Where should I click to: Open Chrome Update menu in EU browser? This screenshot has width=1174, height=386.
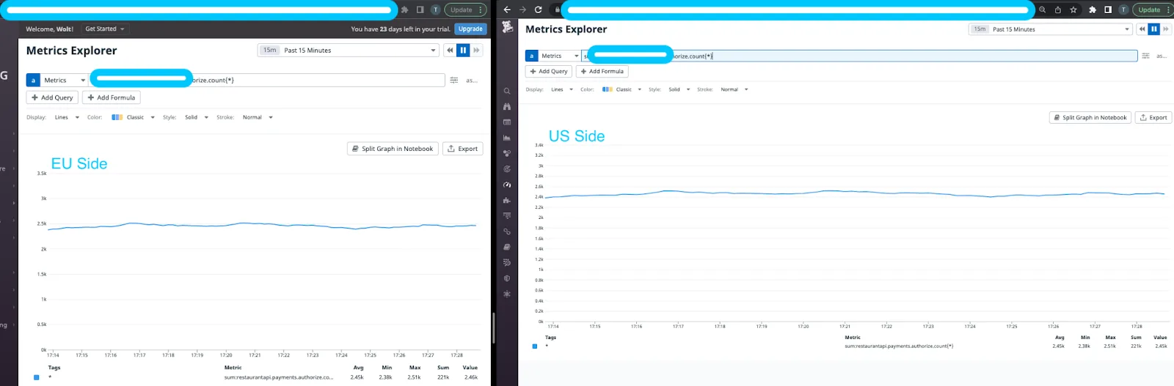(466, 10)
